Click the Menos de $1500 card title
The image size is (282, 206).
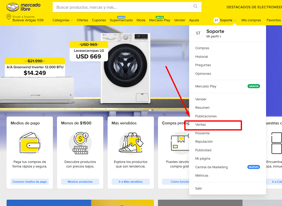point(76,123)
